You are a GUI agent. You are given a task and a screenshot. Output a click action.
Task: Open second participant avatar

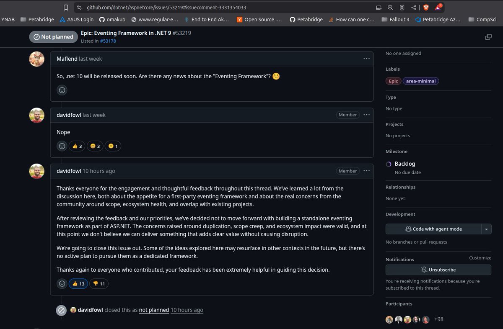(x=399, y=319)
